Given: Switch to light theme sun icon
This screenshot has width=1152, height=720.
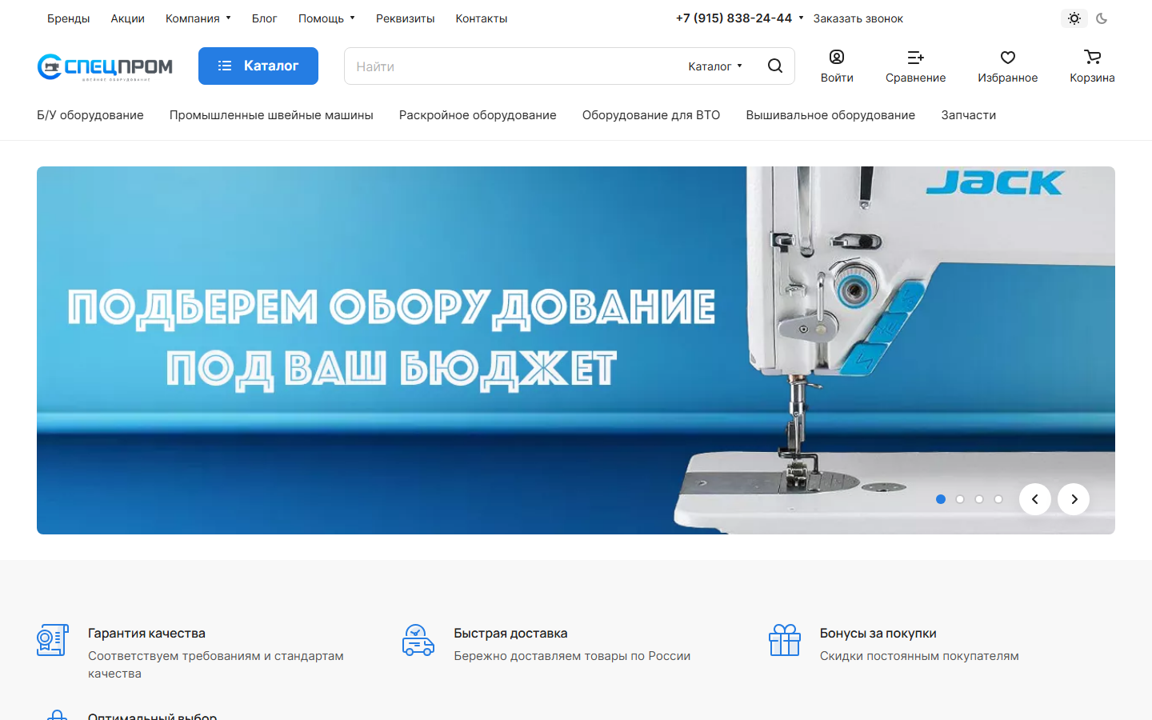Looking at the screenshot, I should click(x=1074, y=18).
